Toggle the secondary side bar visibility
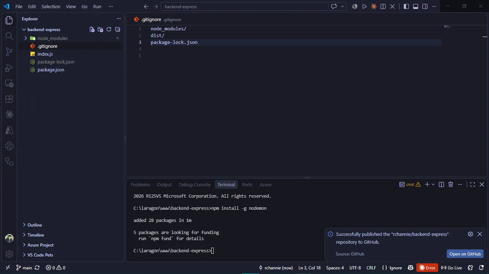The width and height of the screenshot is (489, 274). point(425,6)
